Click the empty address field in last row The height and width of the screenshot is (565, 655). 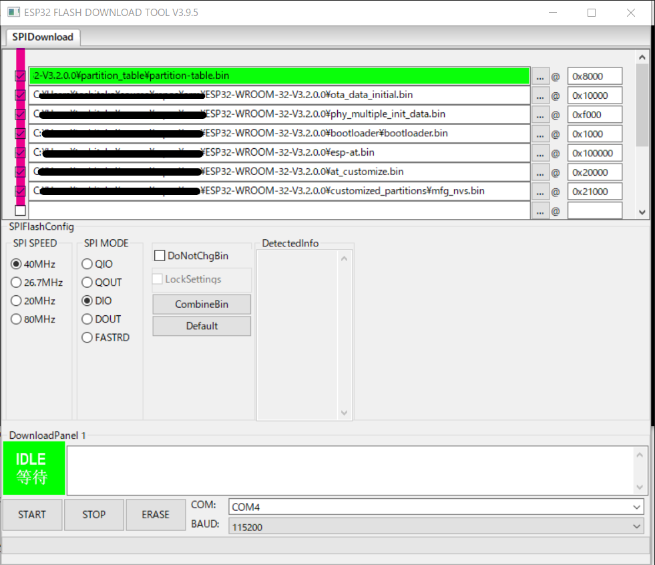point(594,211)
